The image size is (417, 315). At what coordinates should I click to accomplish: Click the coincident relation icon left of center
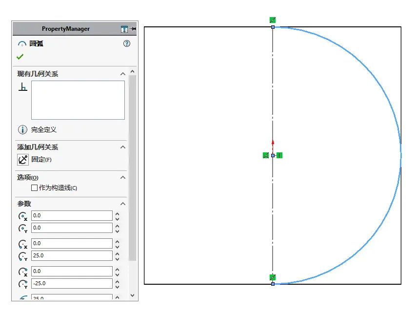coord(266,155)
